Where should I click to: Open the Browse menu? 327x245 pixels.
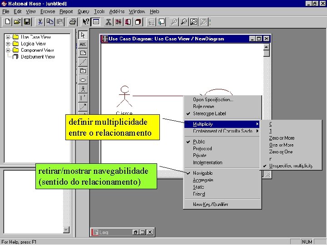48,11
